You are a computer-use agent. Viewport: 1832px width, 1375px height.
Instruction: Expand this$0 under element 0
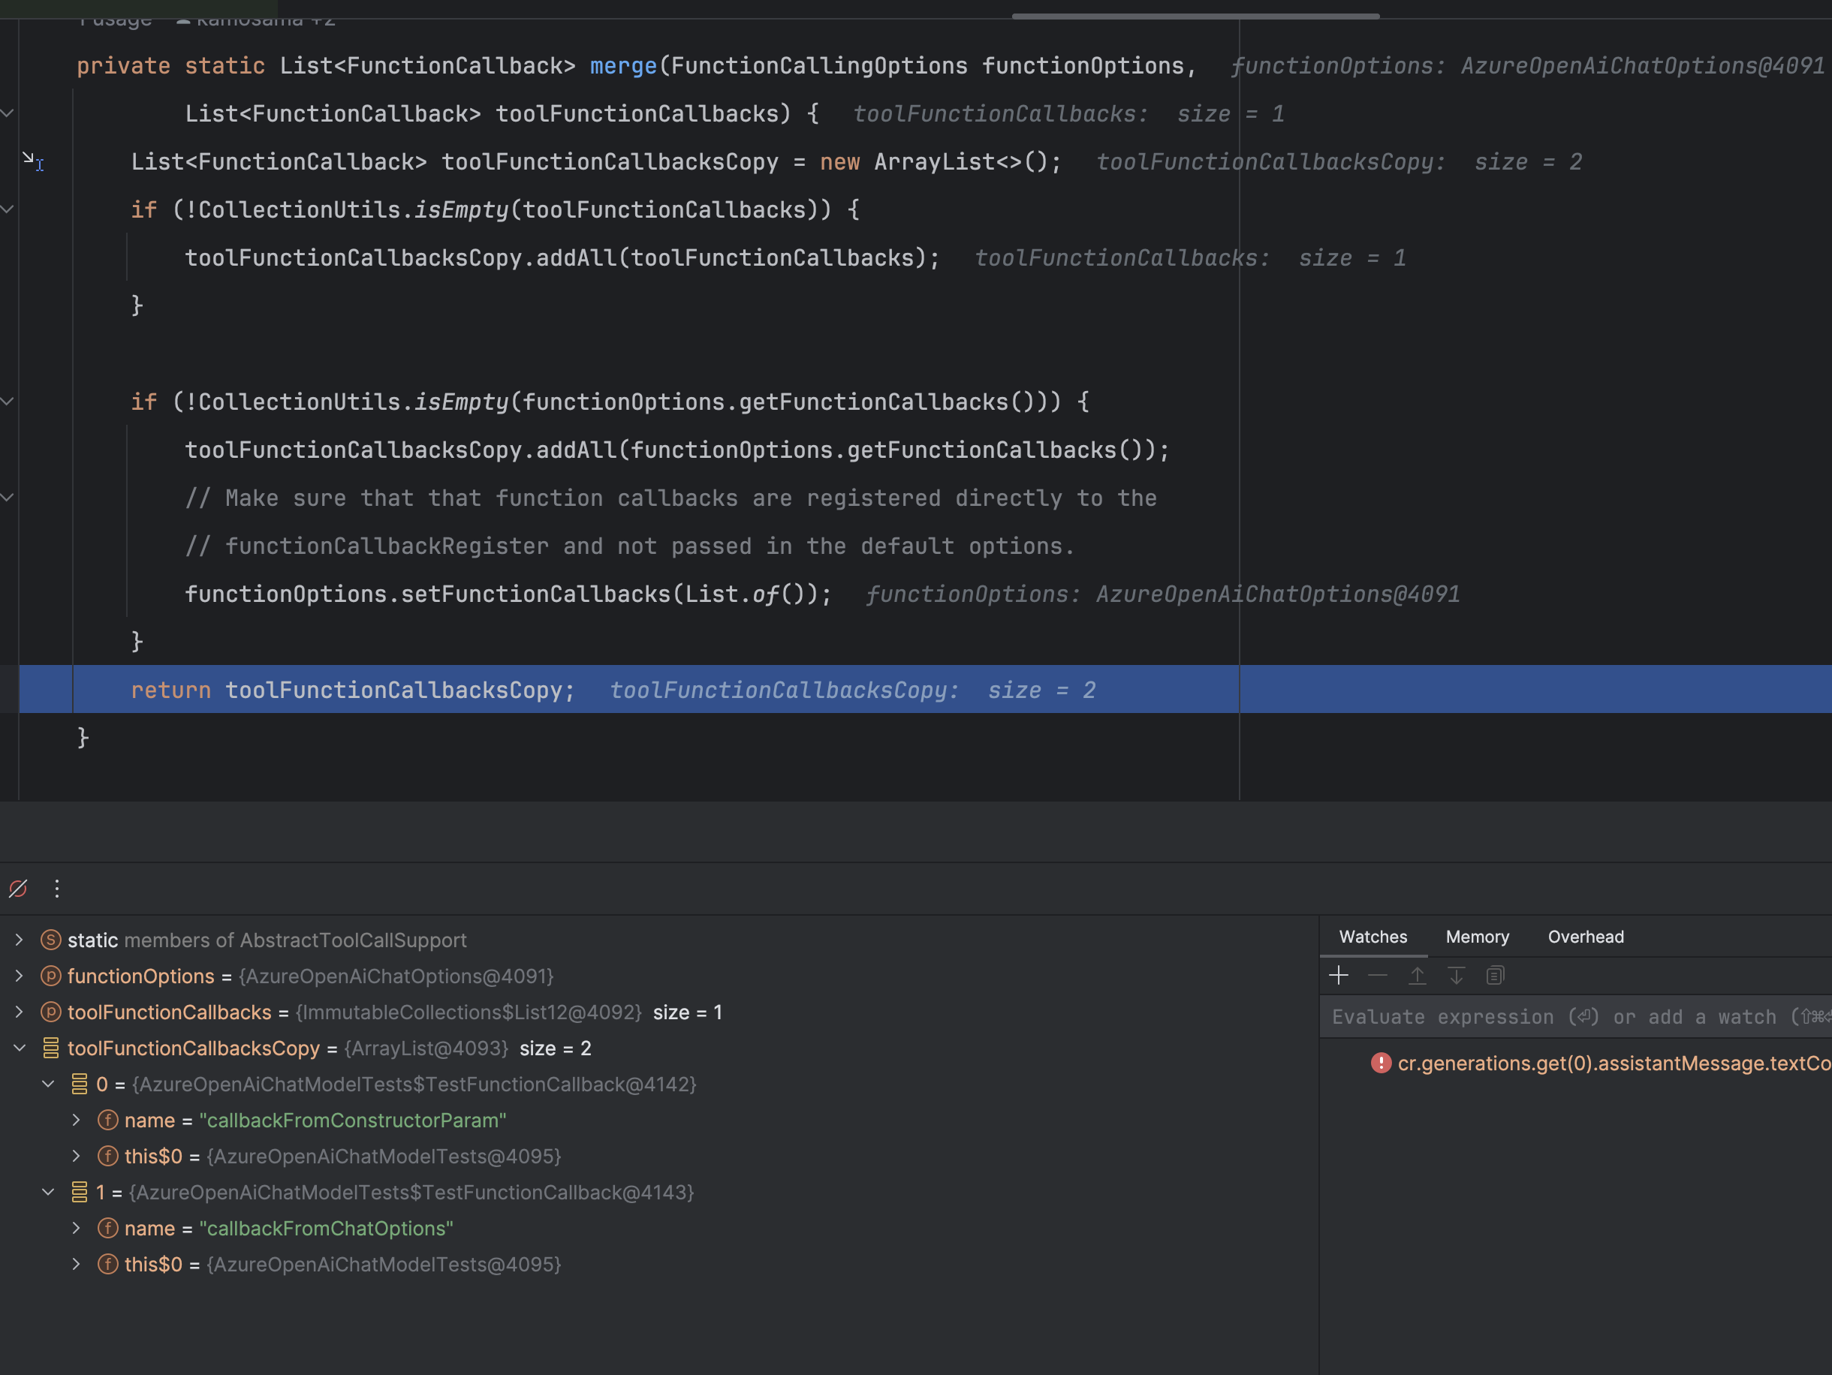pyautogui.click(x=76, y=1156)
